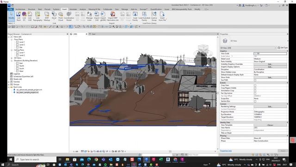
Task: Switch to the Architecture ribbon tab
Action: click(x=20, y=9)
